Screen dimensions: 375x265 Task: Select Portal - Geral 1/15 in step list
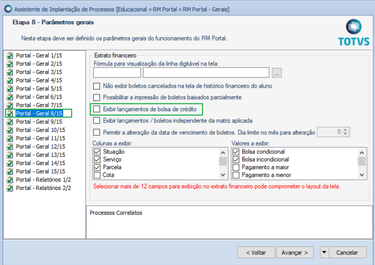tap(39, 56)
